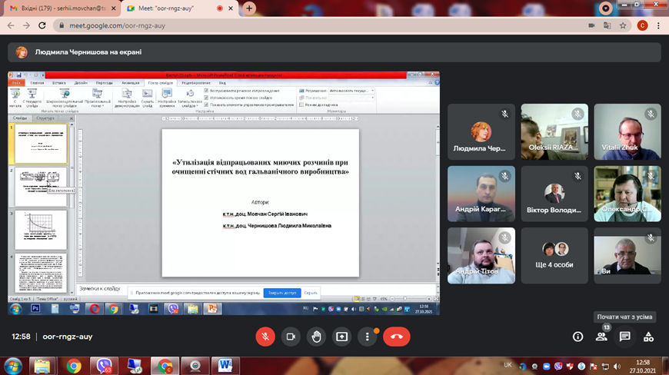This screenshot has width=669, height=375.
Task: Select slide 2 thumbnail in shared PowerPoint
Action: pyautogui.click(x=41, y=187)
